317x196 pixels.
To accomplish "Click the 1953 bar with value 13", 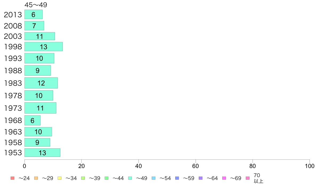I will [x=42, y=153].
